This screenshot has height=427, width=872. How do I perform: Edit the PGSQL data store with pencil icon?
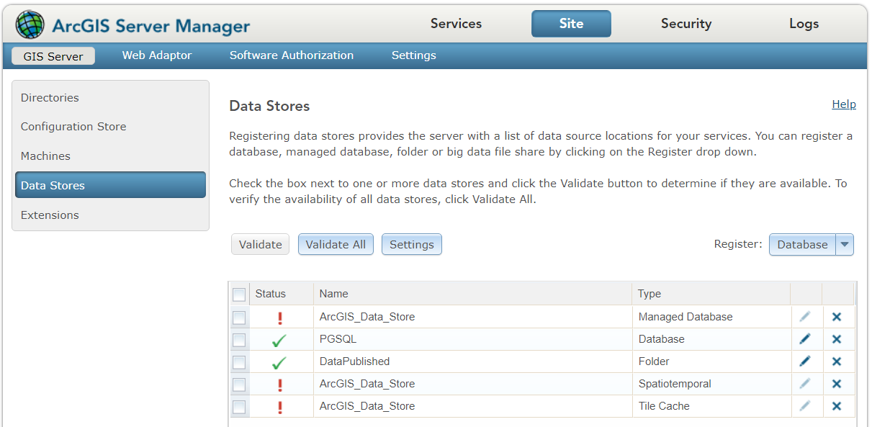805,339
